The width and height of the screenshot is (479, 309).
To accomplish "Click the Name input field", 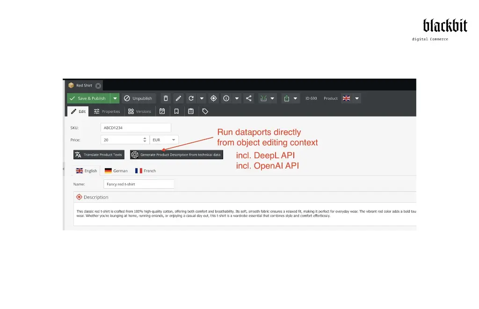I will [138, 184].
